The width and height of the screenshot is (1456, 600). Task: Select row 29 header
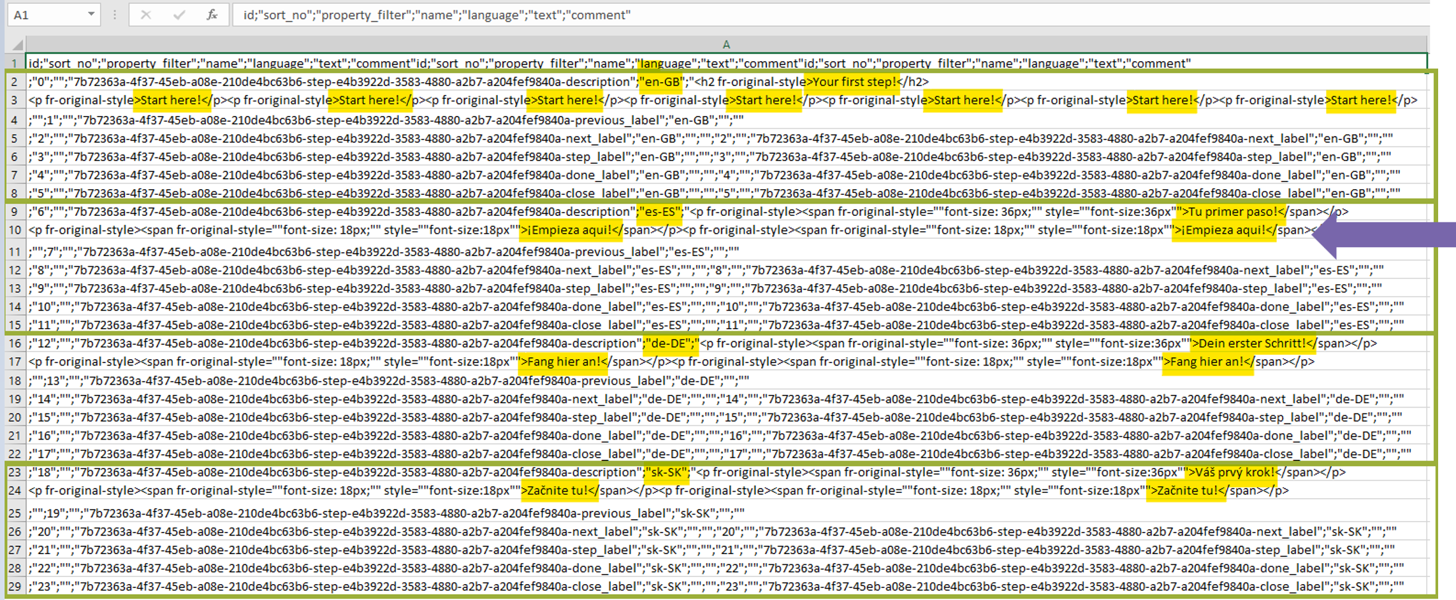click(14, 587)
